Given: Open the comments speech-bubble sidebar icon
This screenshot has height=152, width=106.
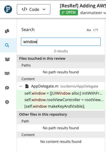Looking at the screenshot, I should point(7,88).
